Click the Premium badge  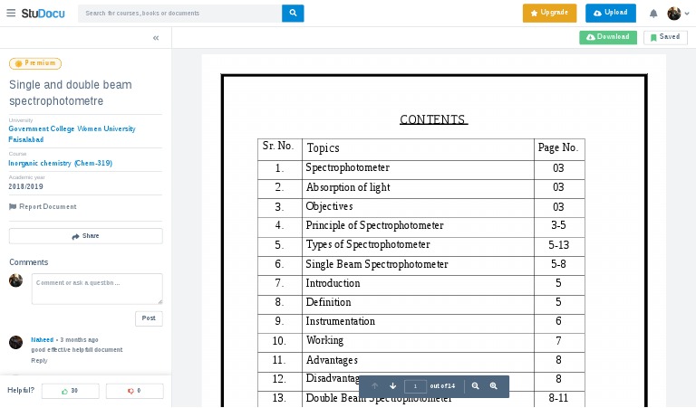(x=35, y=63)
